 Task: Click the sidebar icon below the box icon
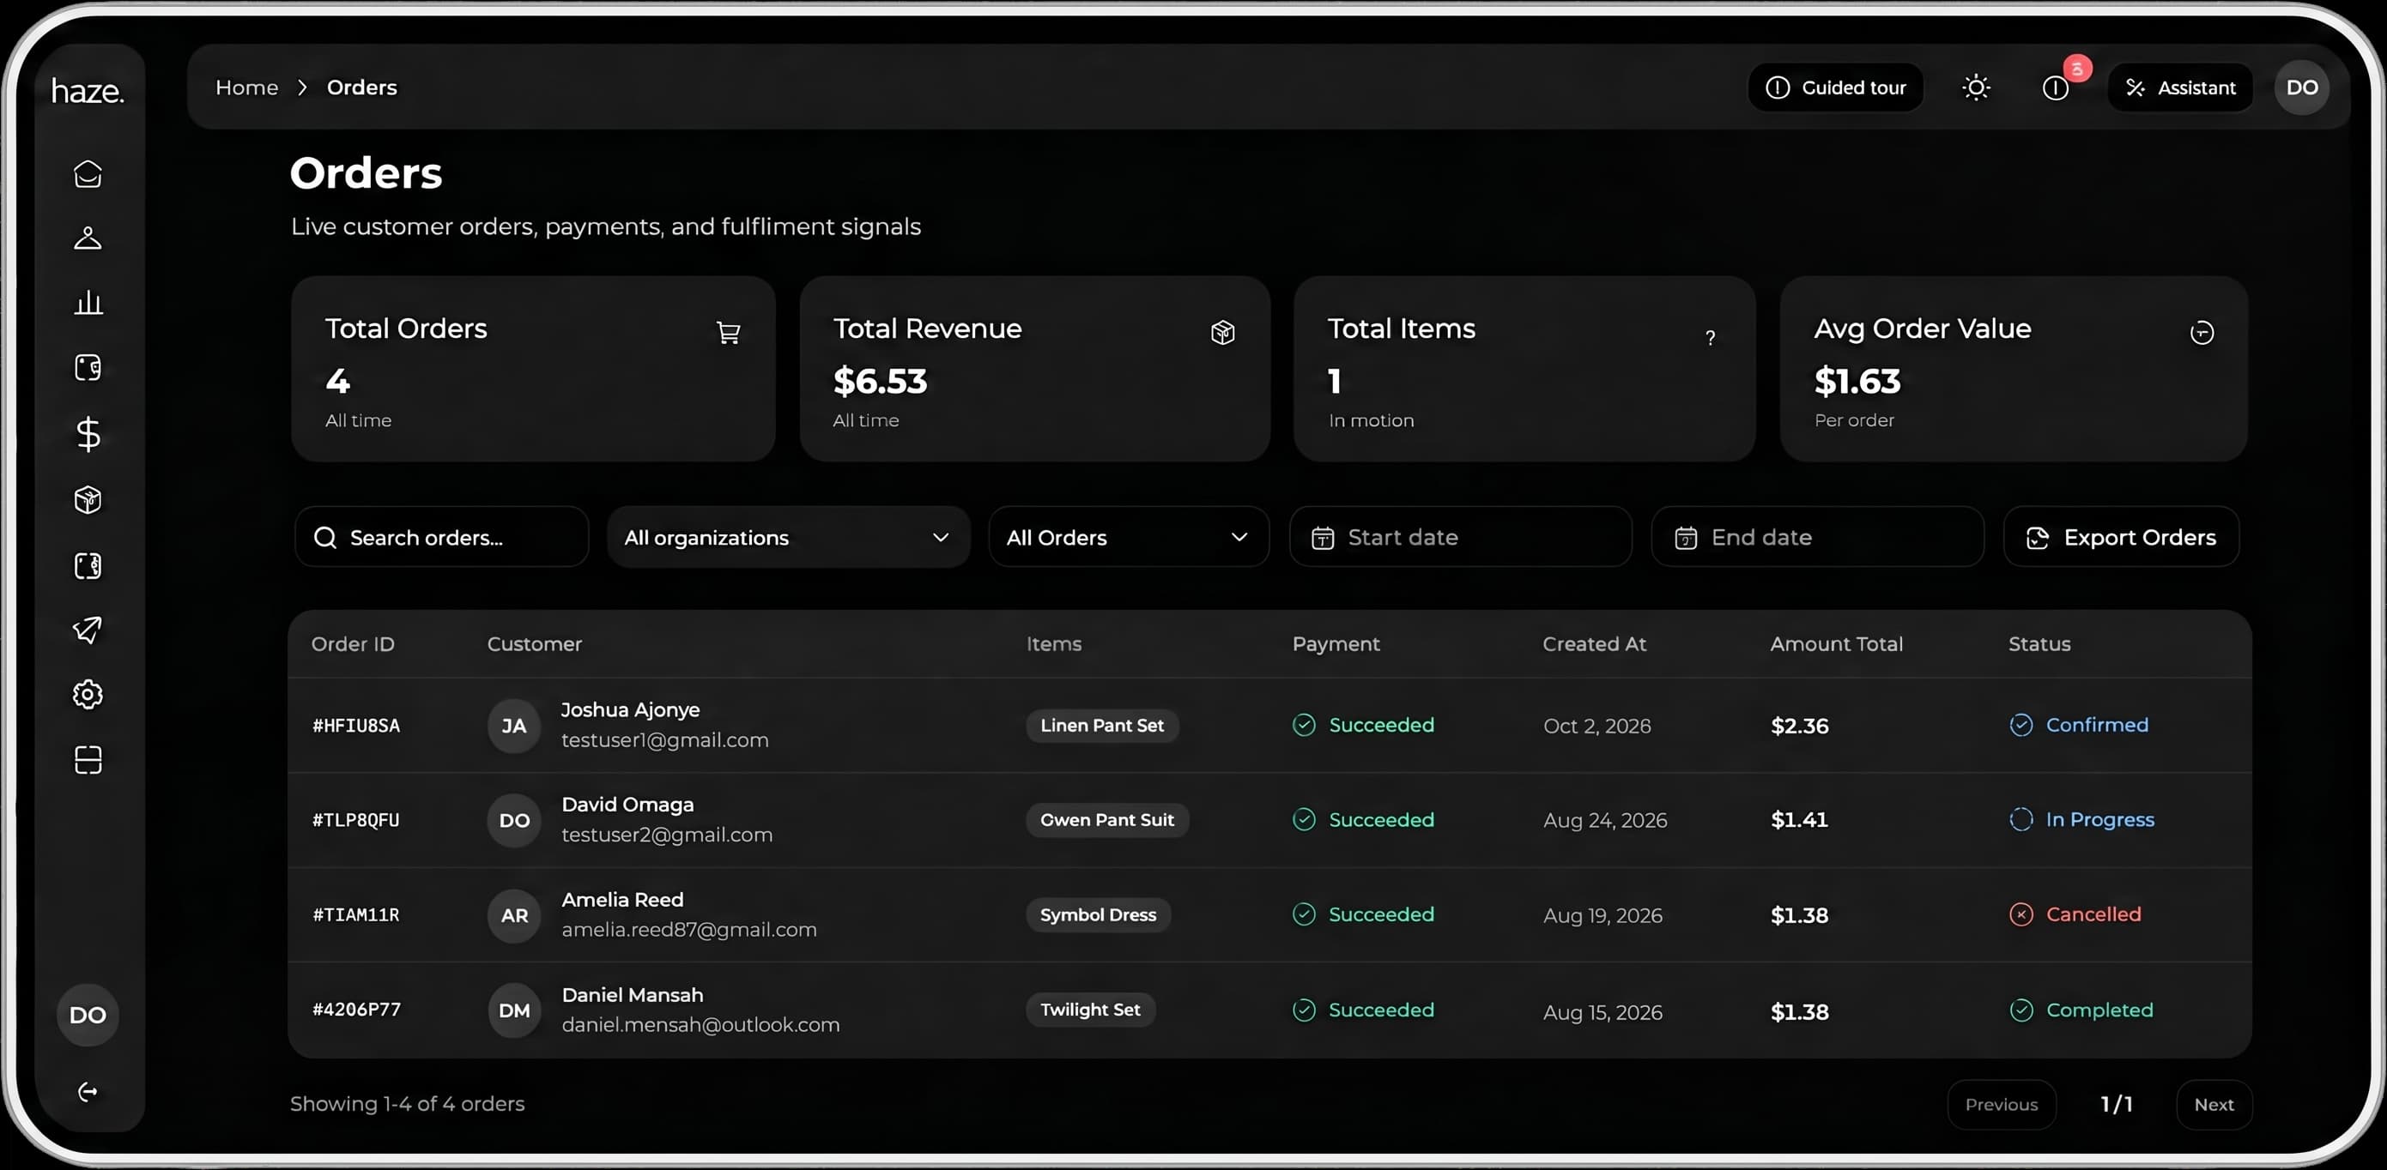tap(88, 565)
